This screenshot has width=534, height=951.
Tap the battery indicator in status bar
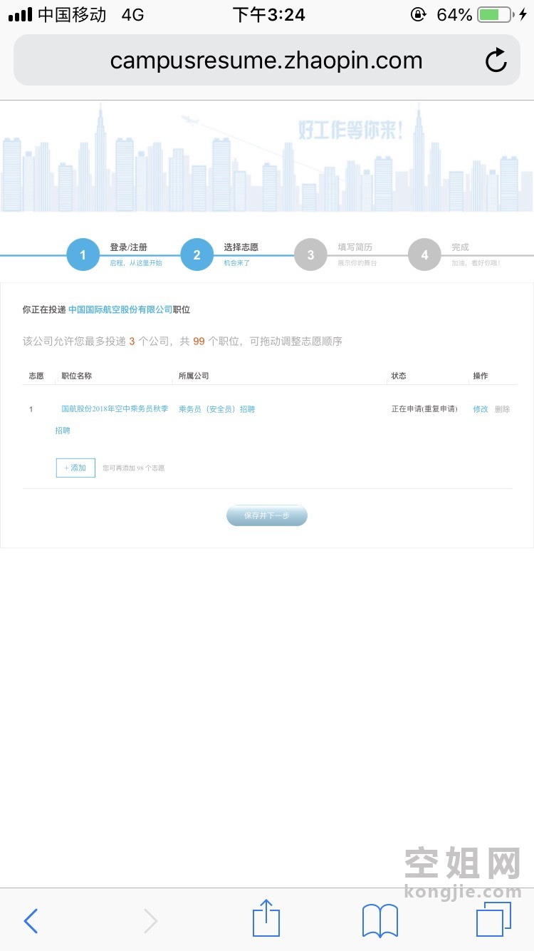click(494, 14)
